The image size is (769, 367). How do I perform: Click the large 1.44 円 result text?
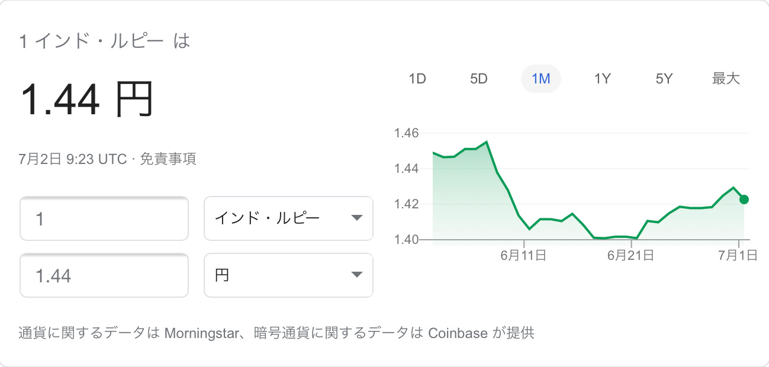coord(87,99)
